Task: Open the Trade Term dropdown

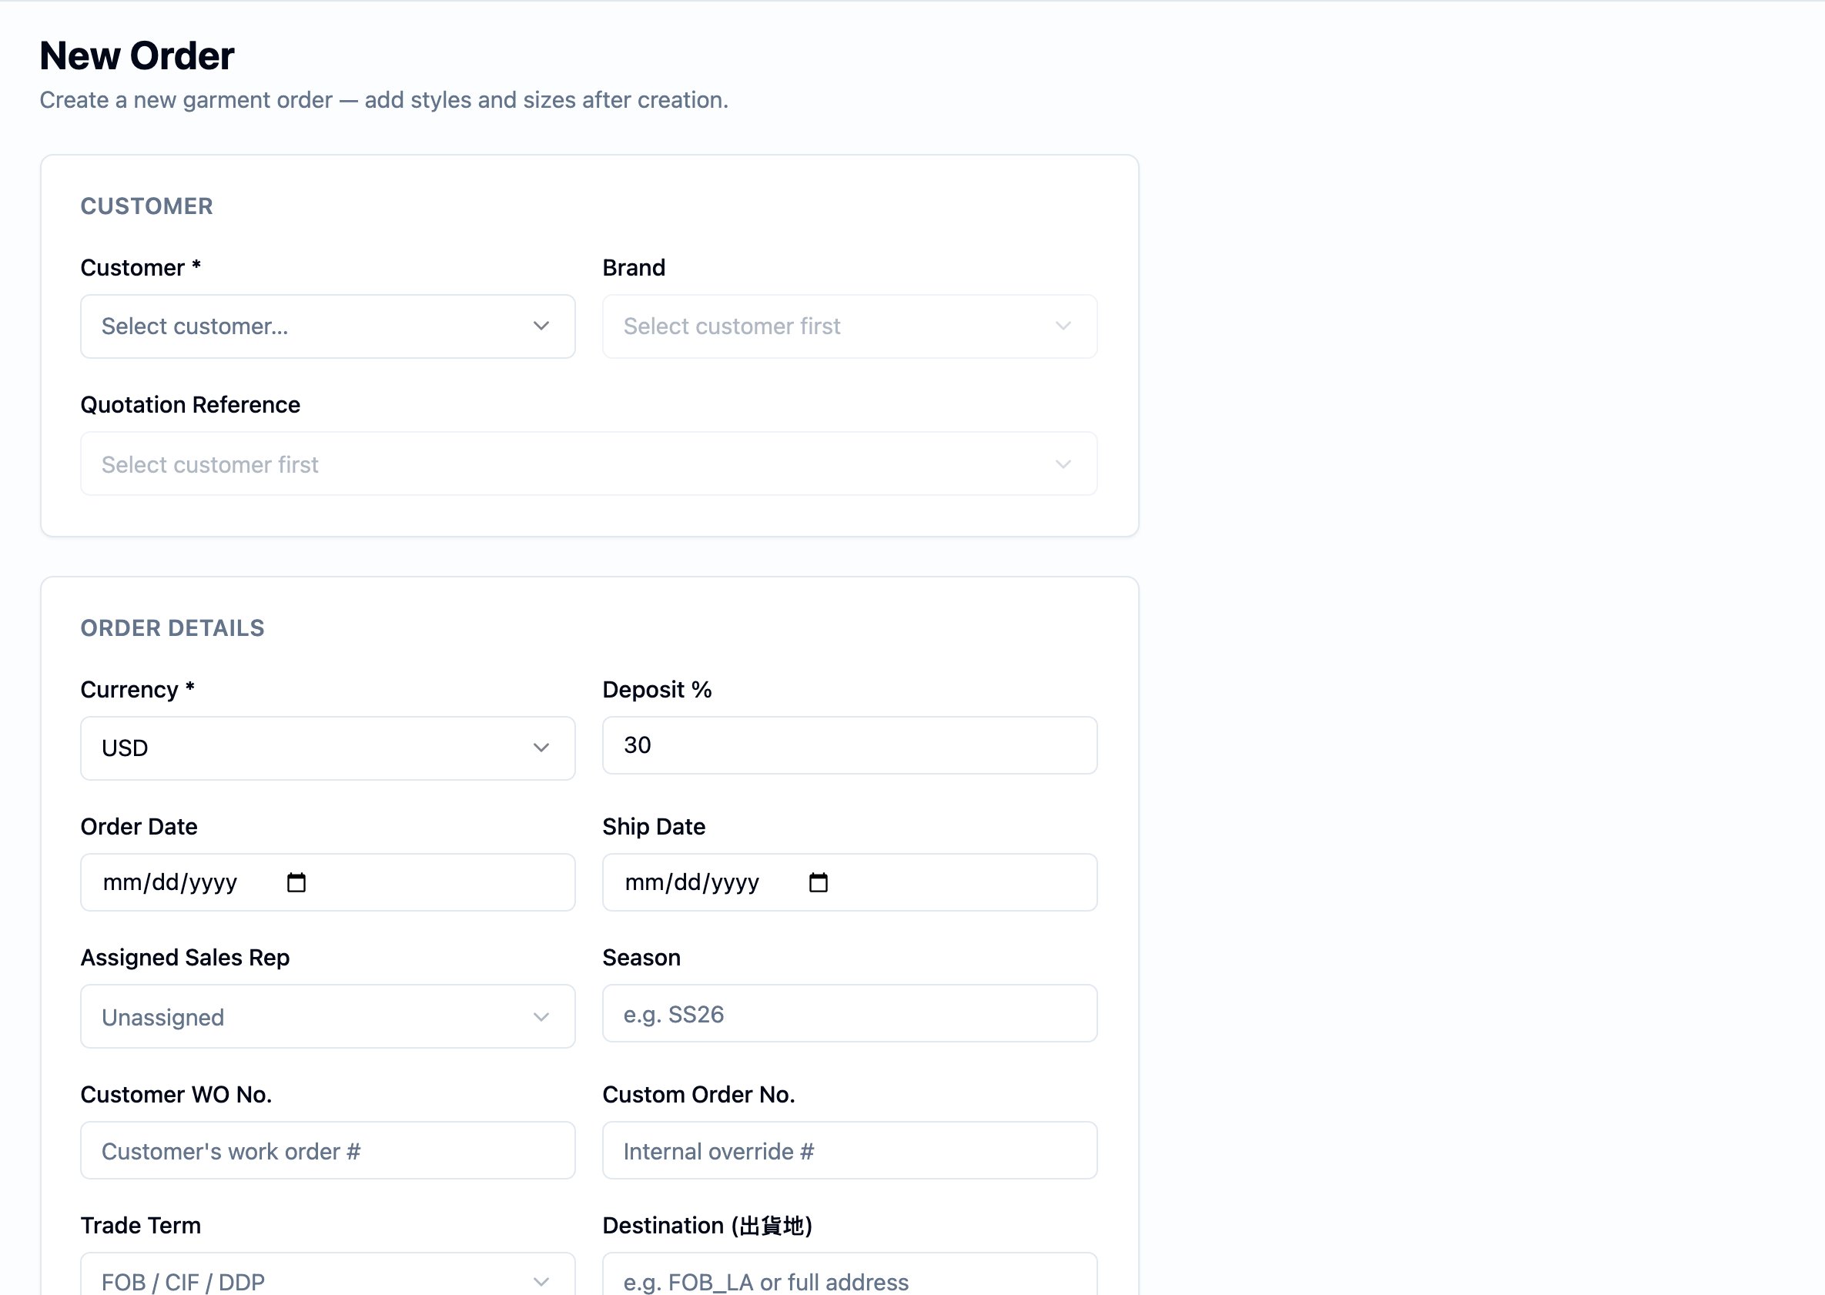Action: [327, 1276]
